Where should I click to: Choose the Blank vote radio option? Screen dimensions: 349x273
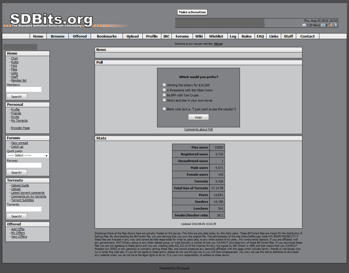coord(164,109)
